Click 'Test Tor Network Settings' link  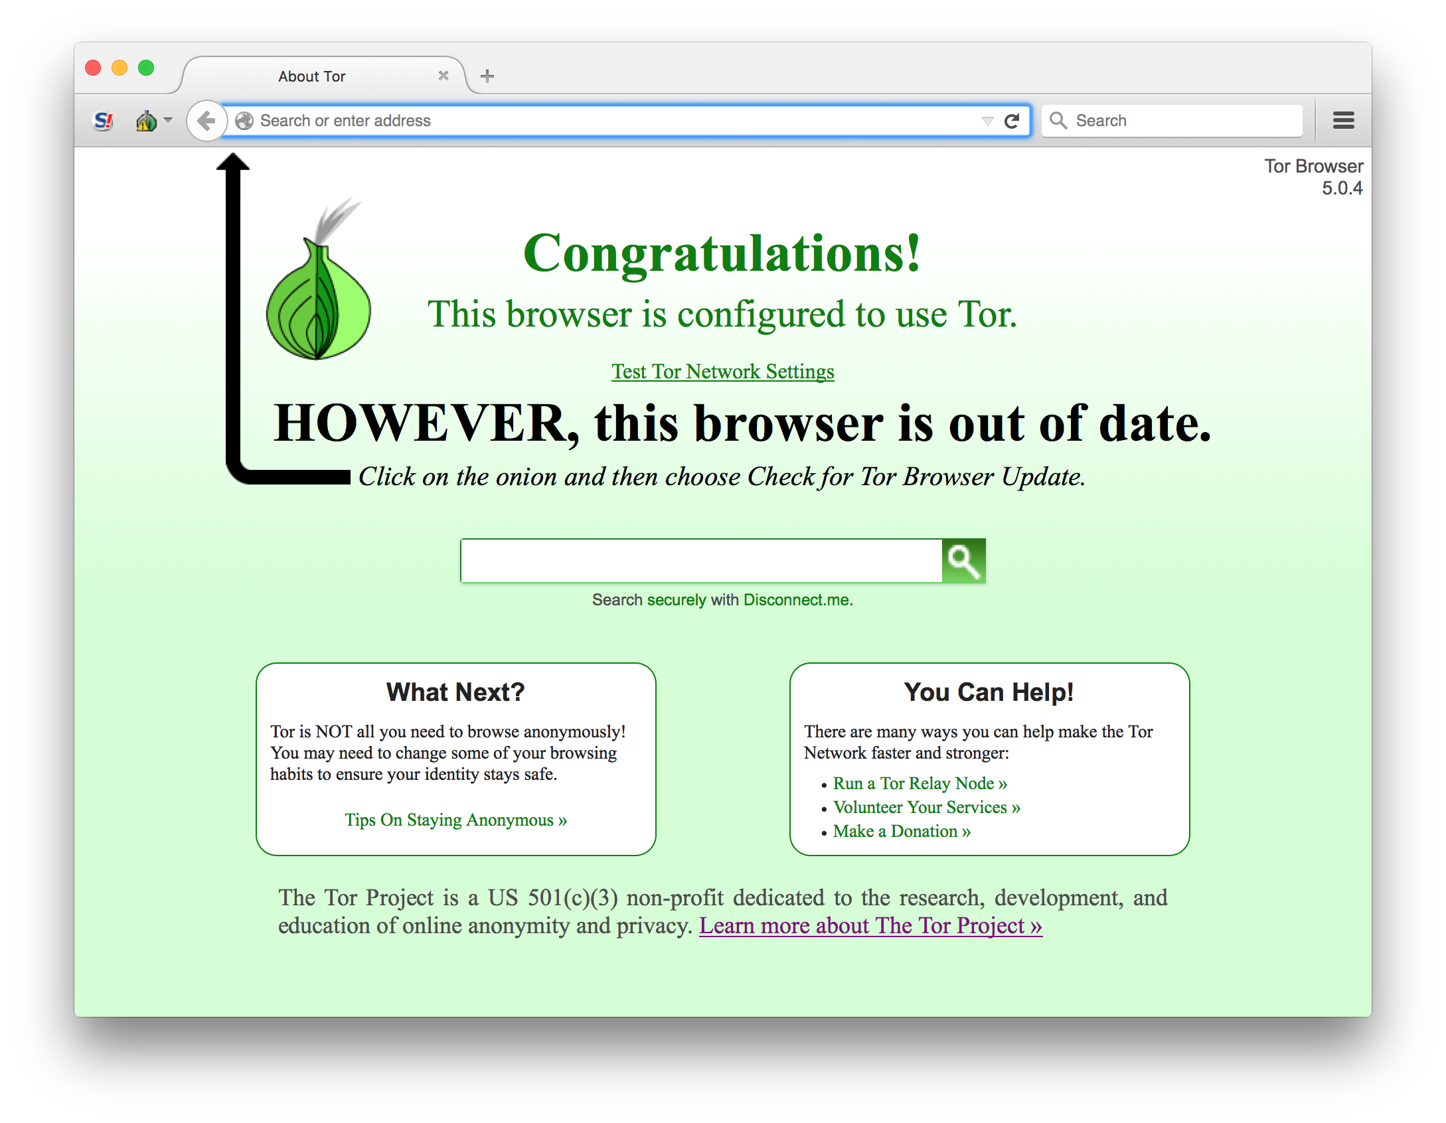[723, 371]
